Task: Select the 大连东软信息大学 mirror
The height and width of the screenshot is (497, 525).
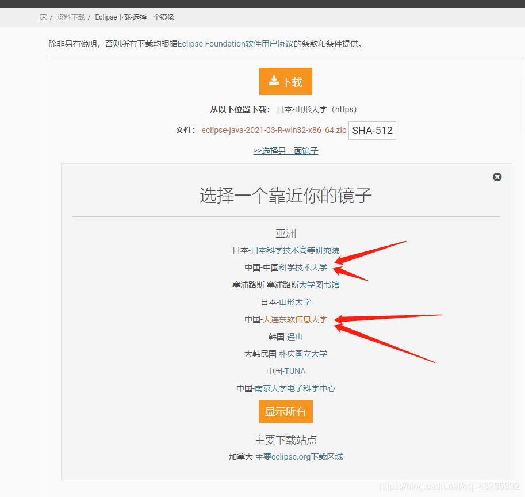Action: (294, 319)
